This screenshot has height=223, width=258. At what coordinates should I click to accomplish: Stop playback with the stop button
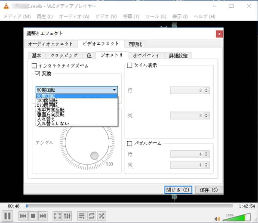[33, 216]
